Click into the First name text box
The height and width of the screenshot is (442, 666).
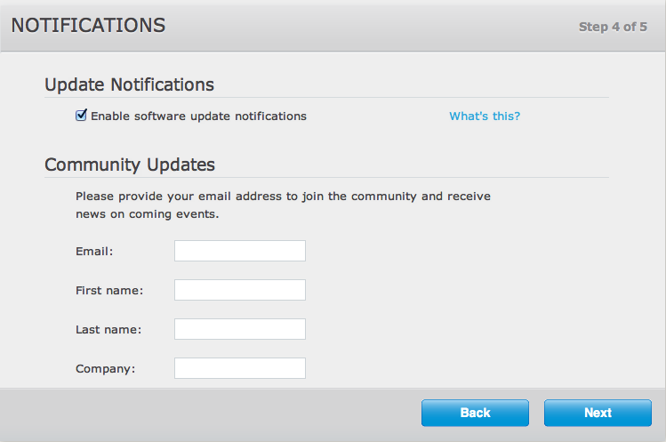tap(240, 290)
